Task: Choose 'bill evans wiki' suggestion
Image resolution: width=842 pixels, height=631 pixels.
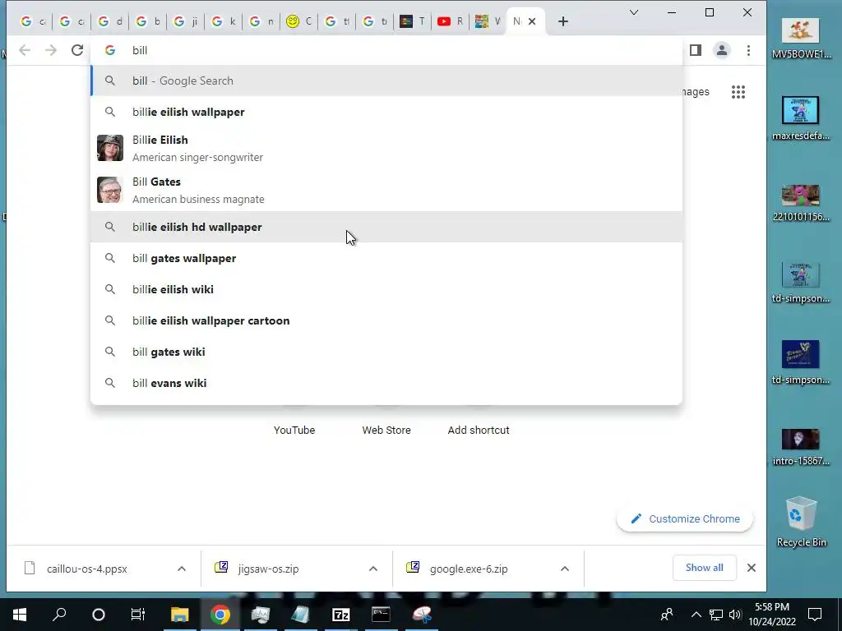Action: [386, 383]
